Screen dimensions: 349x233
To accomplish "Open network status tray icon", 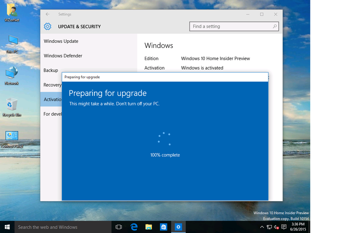I will click(269, 227).
